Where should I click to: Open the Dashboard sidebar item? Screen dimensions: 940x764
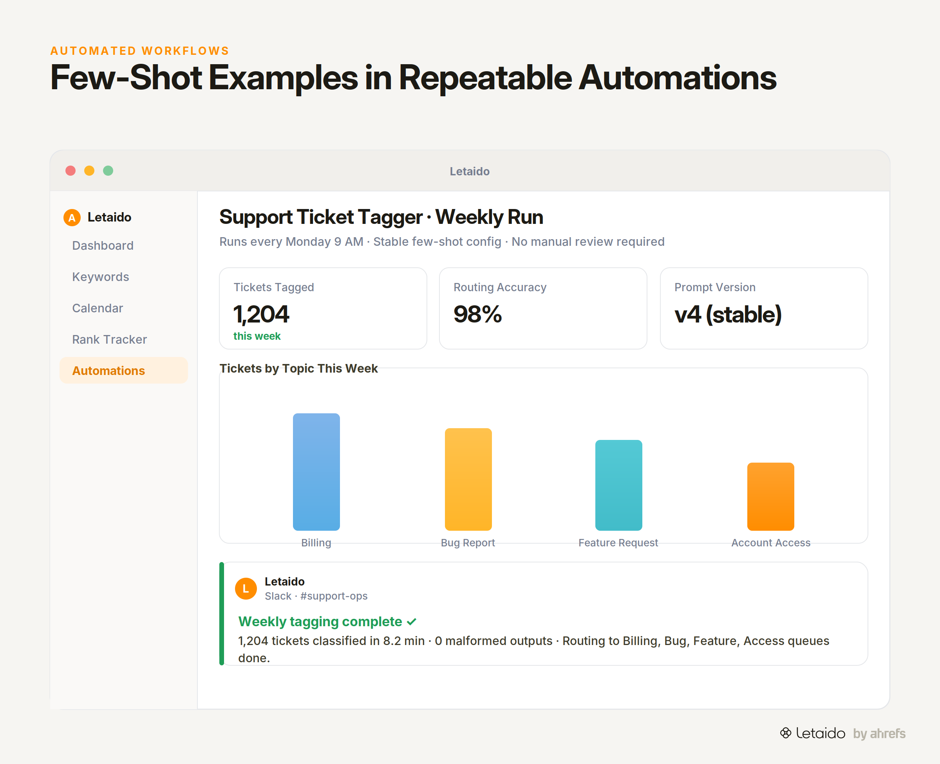coord(124,245)
